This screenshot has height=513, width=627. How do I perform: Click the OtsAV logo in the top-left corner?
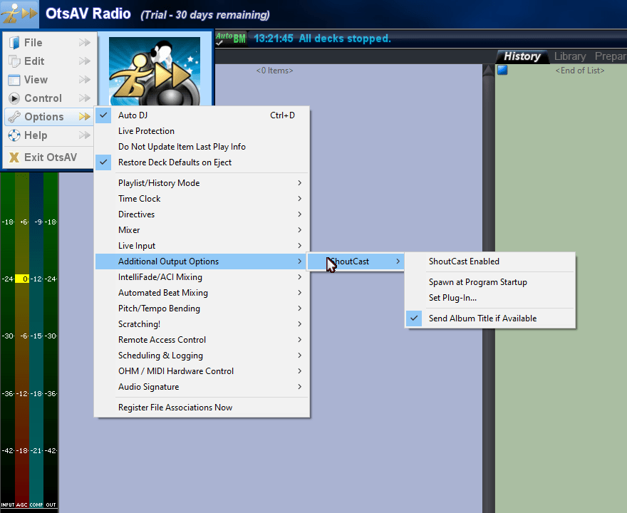tap(18, 13)
